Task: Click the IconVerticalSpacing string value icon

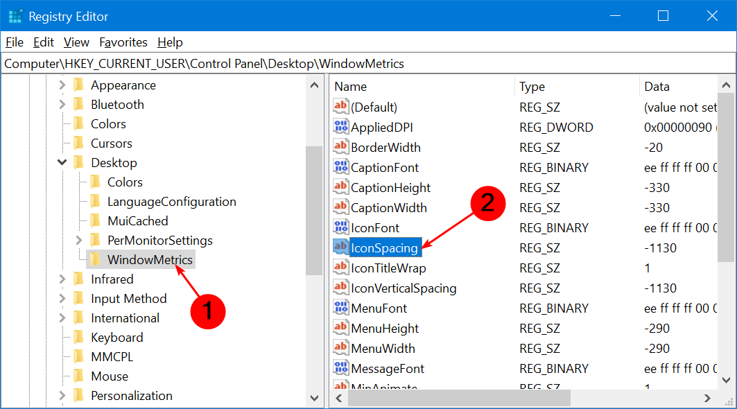Action: pos(341,288)
